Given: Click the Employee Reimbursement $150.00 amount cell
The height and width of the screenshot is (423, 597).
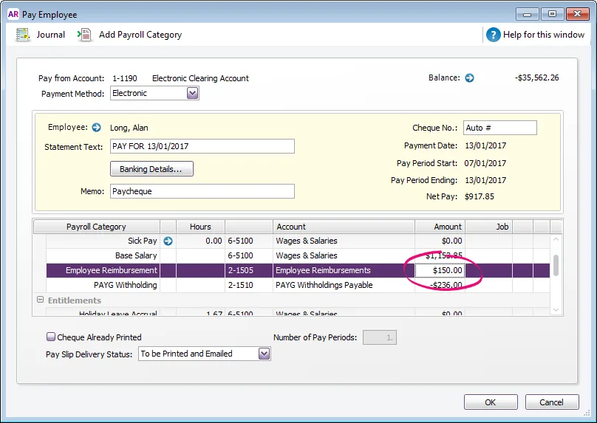Looking at the screenshot, I should pos(440,270).
